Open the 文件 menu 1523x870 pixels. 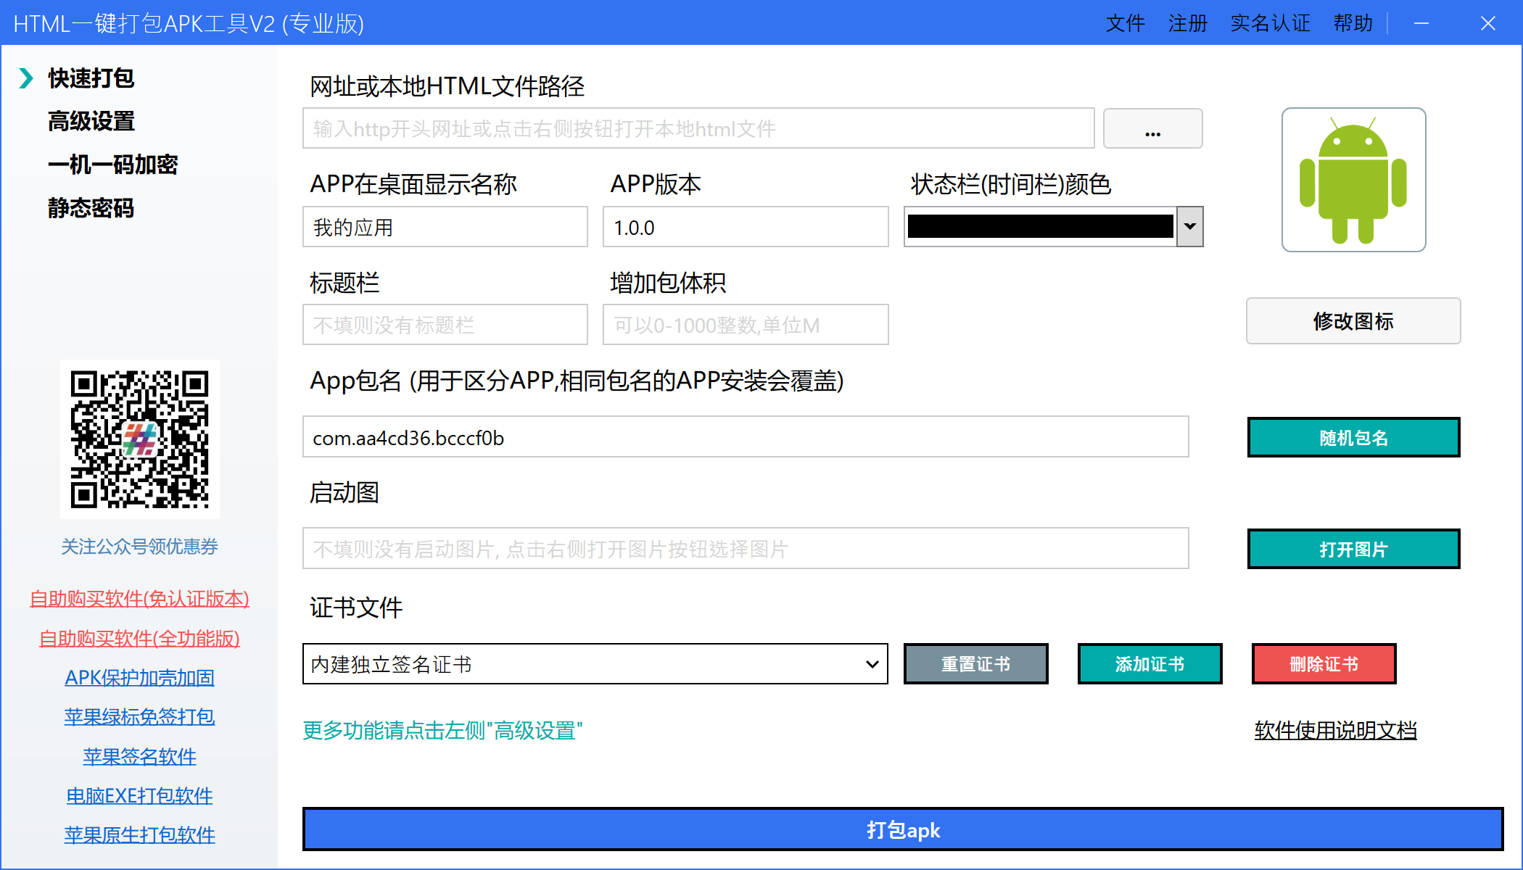pyautogui.click(x=1125, y=23)
